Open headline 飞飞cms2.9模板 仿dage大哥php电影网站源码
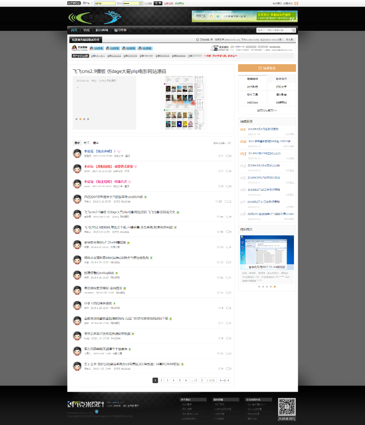 point(119,71)
